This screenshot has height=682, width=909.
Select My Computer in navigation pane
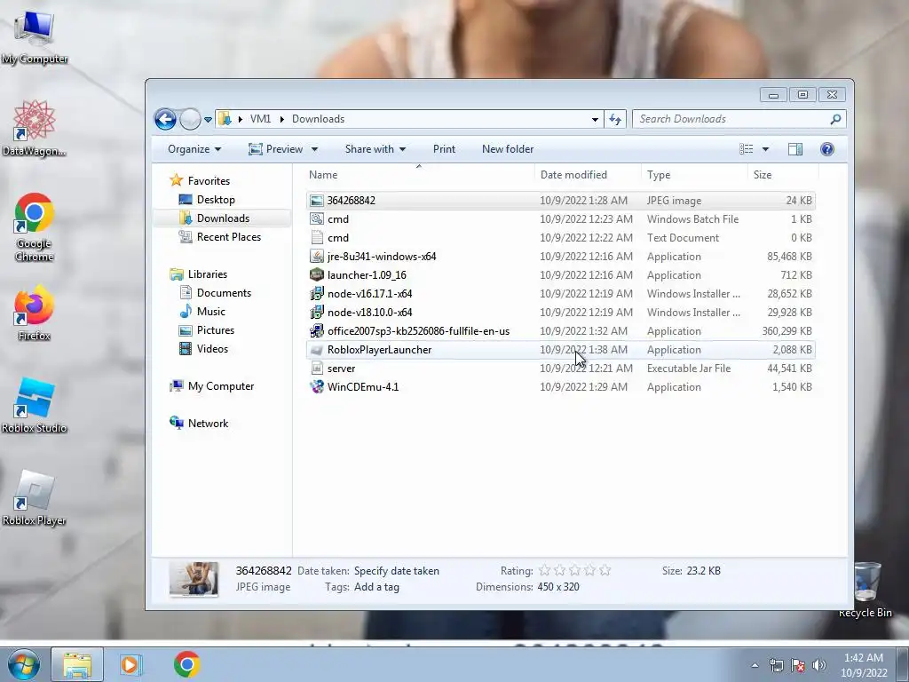[x=220, y=386]
